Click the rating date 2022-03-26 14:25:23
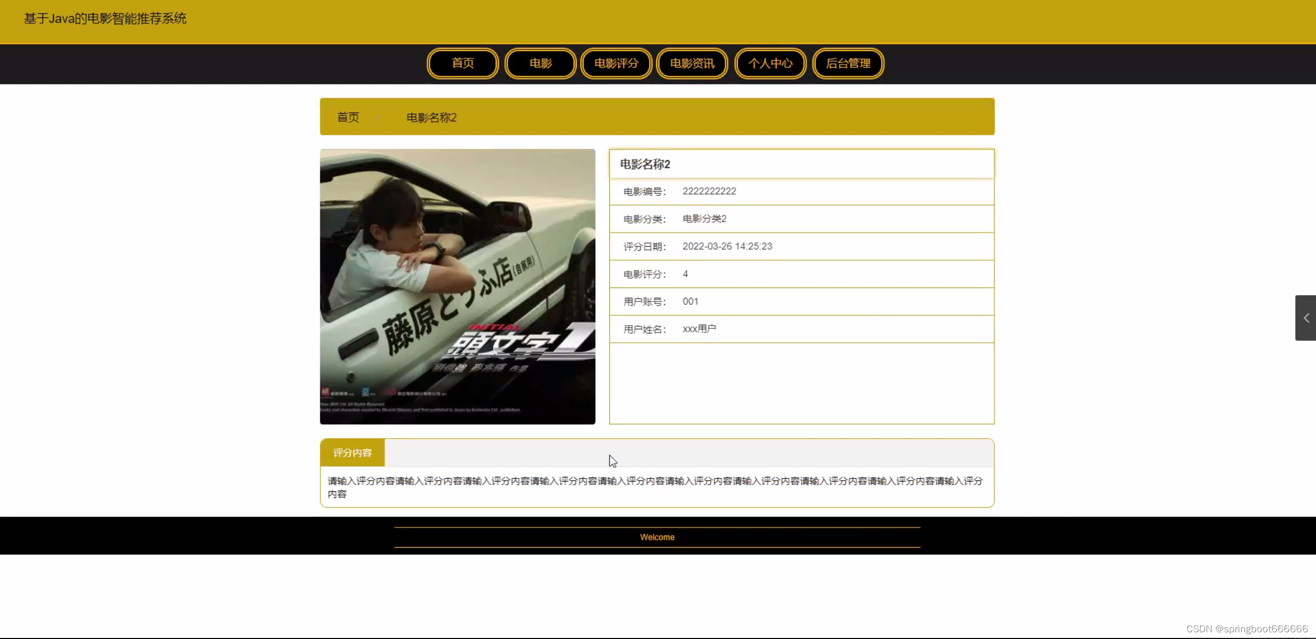The image size is (1316, 639). click(727, 246)
